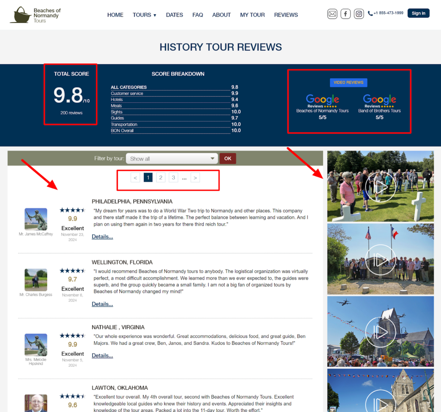Go to page 2 of reviews
Image resolution: width=441 pixels, height=412 pixels.
(x=161, y=178)
